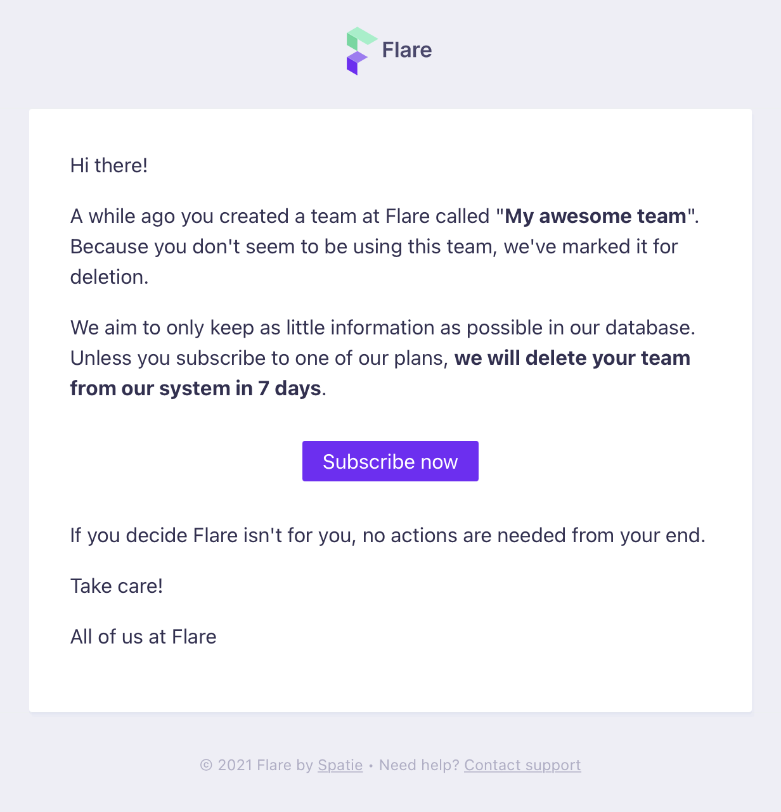The height and width of the screenshot is (812, 781).
Task: Click the bold "My awesome team" name
Action: click(x=595, y=216)
